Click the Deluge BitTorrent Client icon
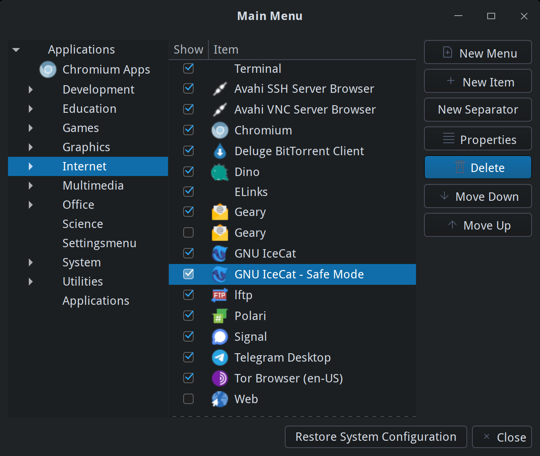The image size is (540, 456). (220, 151)
